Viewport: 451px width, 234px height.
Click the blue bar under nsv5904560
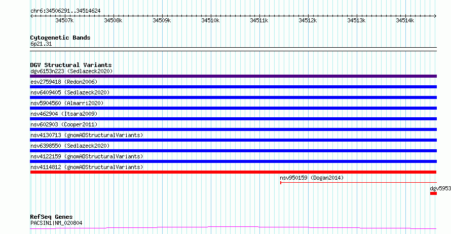pyautogui.click(x=233, y=108)
